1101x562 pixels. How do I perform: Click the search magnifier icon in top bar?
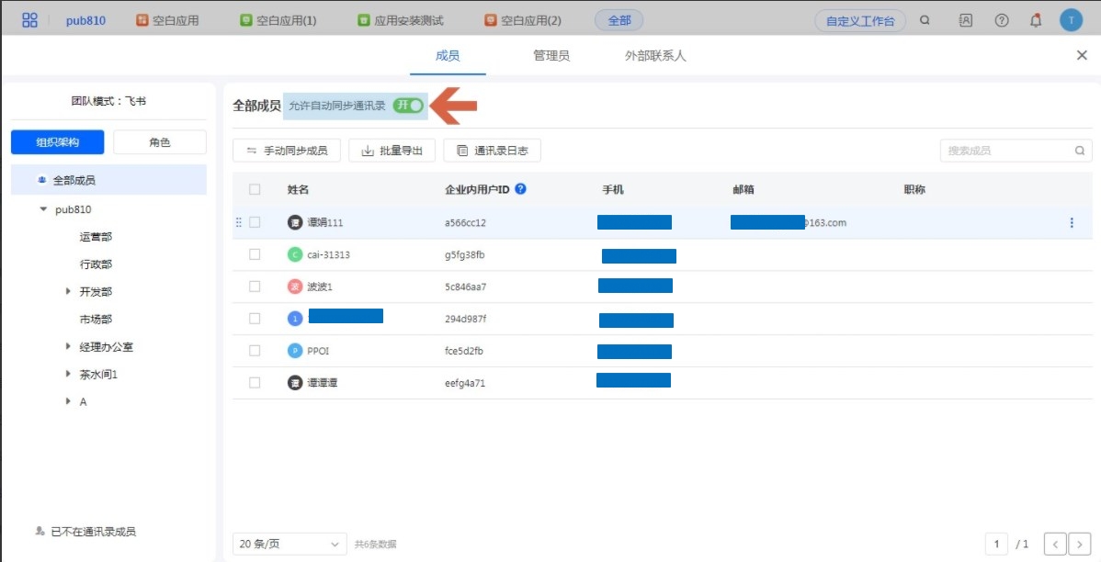(x=925, y=20)
